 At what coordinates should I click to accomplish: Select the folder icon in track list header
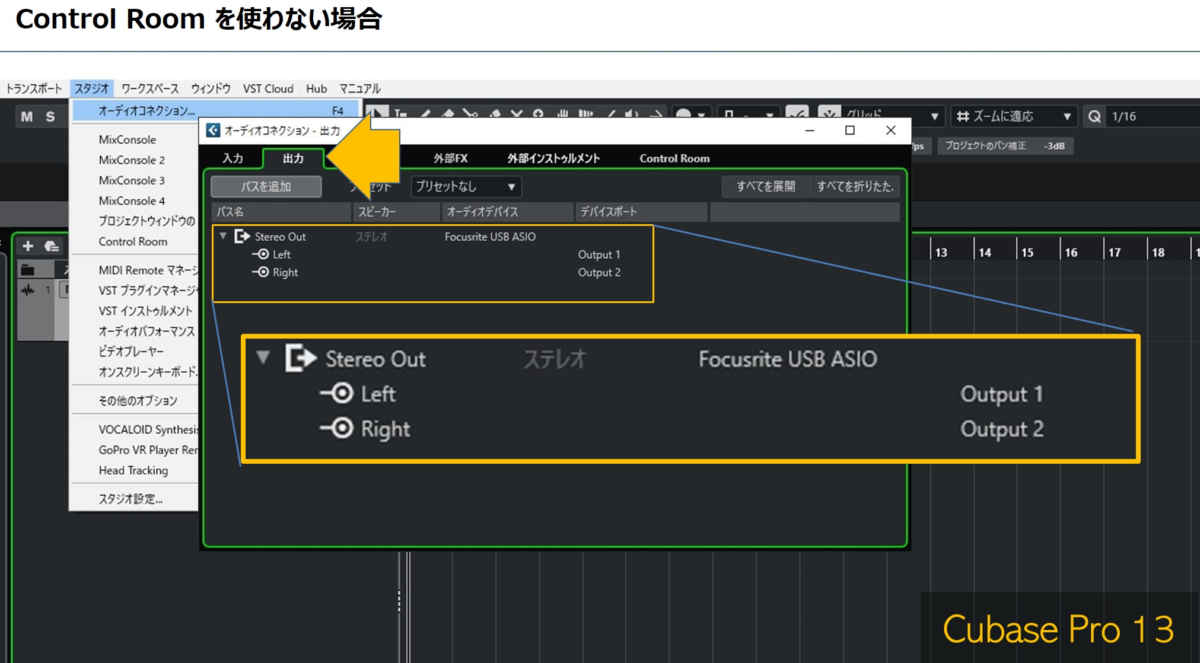click(x=27, y=270)
